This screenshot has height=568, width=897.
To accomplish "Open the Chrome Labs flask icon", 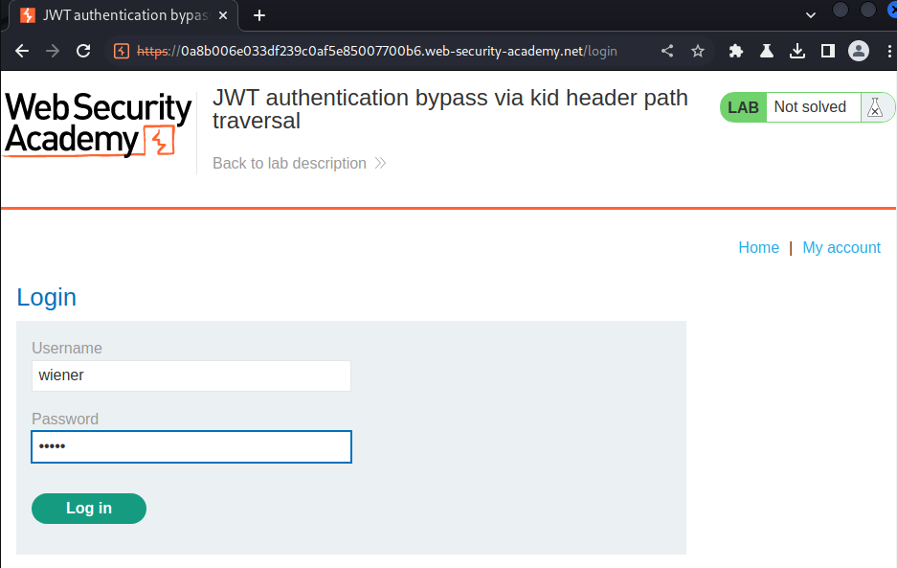I will tap(767, 51).
